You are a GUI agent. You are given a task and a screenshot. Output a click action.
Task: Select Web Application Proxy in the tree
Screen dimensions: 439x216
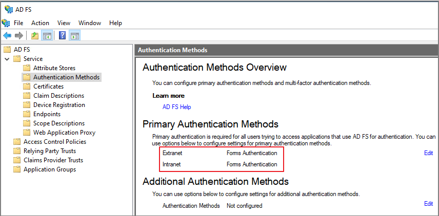click(65, 133)
